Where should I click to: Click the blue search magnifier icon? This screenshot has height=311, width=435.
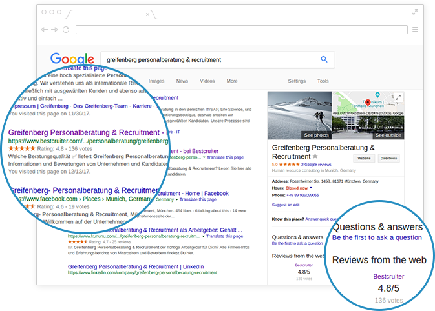[324, 59]
